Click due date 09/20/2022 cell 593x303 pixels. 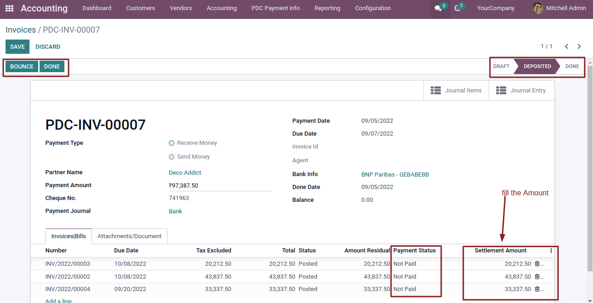coord(130,289)
